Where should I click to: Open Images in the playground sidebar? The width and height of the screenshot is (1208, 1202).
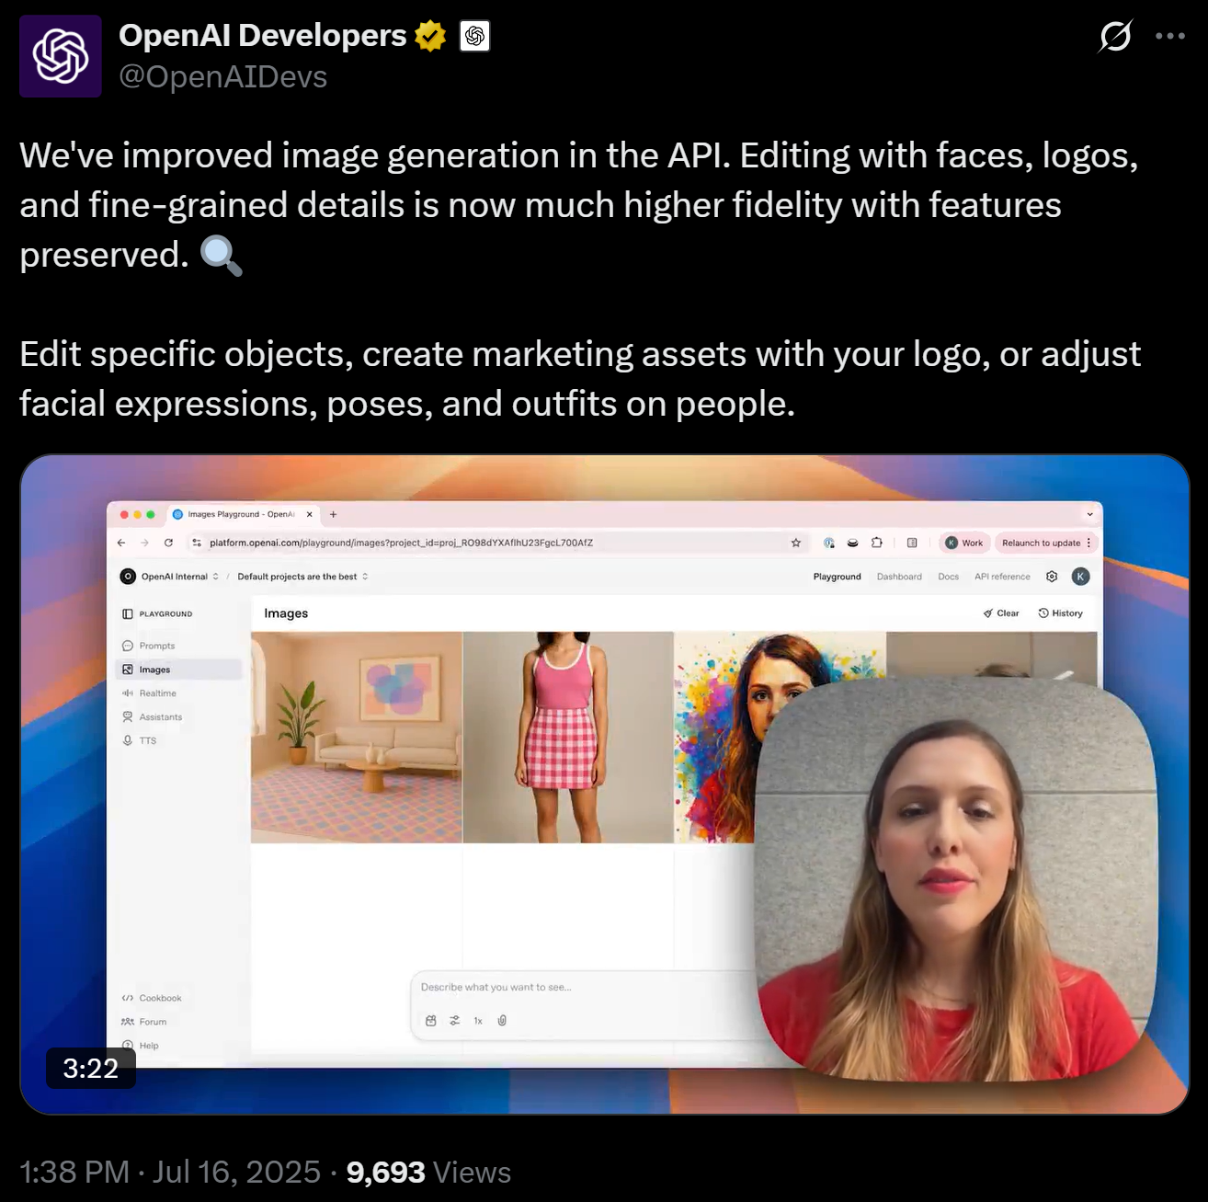pyautogui.click(x=179, y=670)
